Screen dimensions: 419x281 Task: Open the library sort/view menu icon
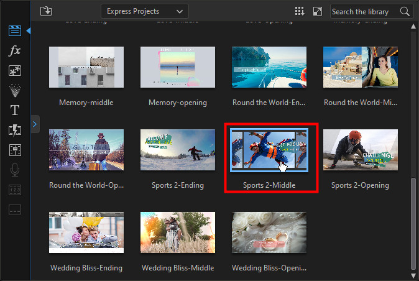[x=299, y=11]
